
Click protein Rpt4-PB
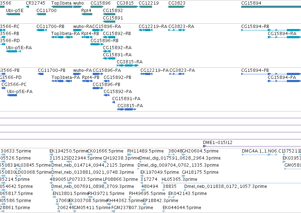coord(87,81)
